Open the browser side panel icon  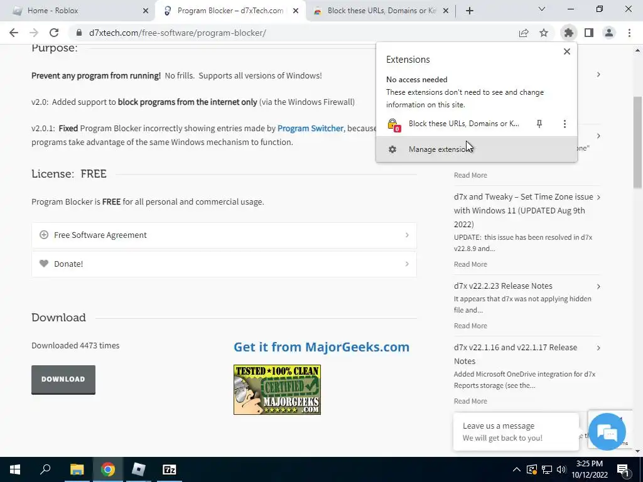pos(589,33)
